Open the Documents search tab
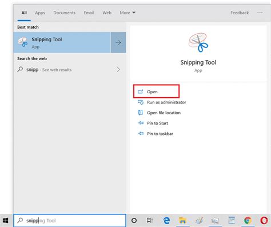Image resolution: width=271 pixels, height=227 pixels. 64,13
